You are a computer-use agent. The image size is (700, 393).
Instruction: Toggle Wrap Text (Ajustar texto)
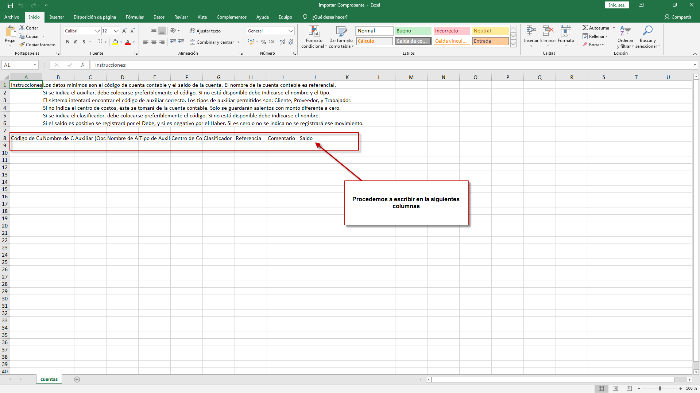coord(205,31)
